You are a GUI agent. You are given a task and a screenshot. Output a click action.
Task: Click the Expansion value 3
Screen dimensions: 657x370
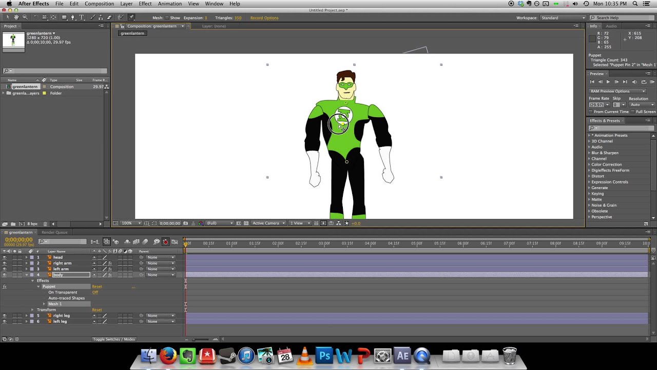pyautogui.click(x=206, y=18)
